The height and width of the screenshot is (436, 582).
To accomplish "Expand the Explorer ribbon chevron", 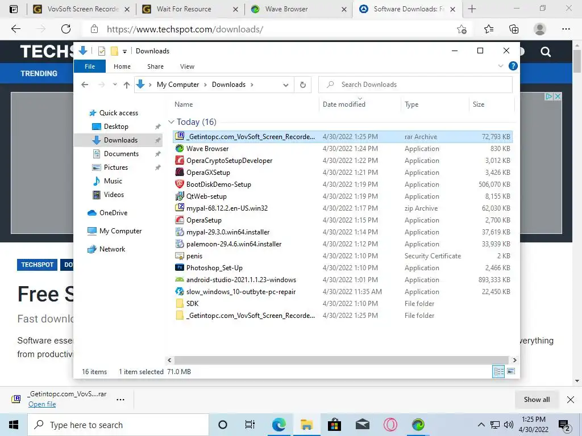I will (x=501, y=66).
